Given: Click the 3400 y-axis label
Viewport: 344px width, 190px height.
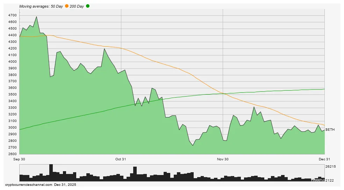Looking at the screenshot, I should click(x=12, y=101).
